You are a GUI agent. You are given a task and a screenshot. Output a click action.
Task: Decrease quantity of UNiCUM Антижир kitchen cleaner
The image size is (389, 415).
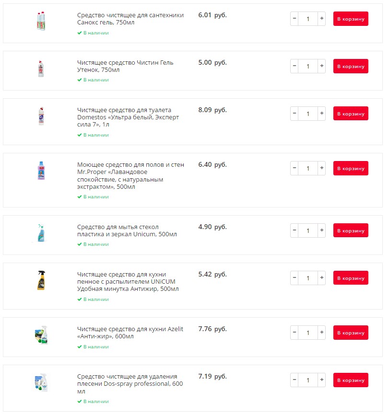(x=295, y=277)
